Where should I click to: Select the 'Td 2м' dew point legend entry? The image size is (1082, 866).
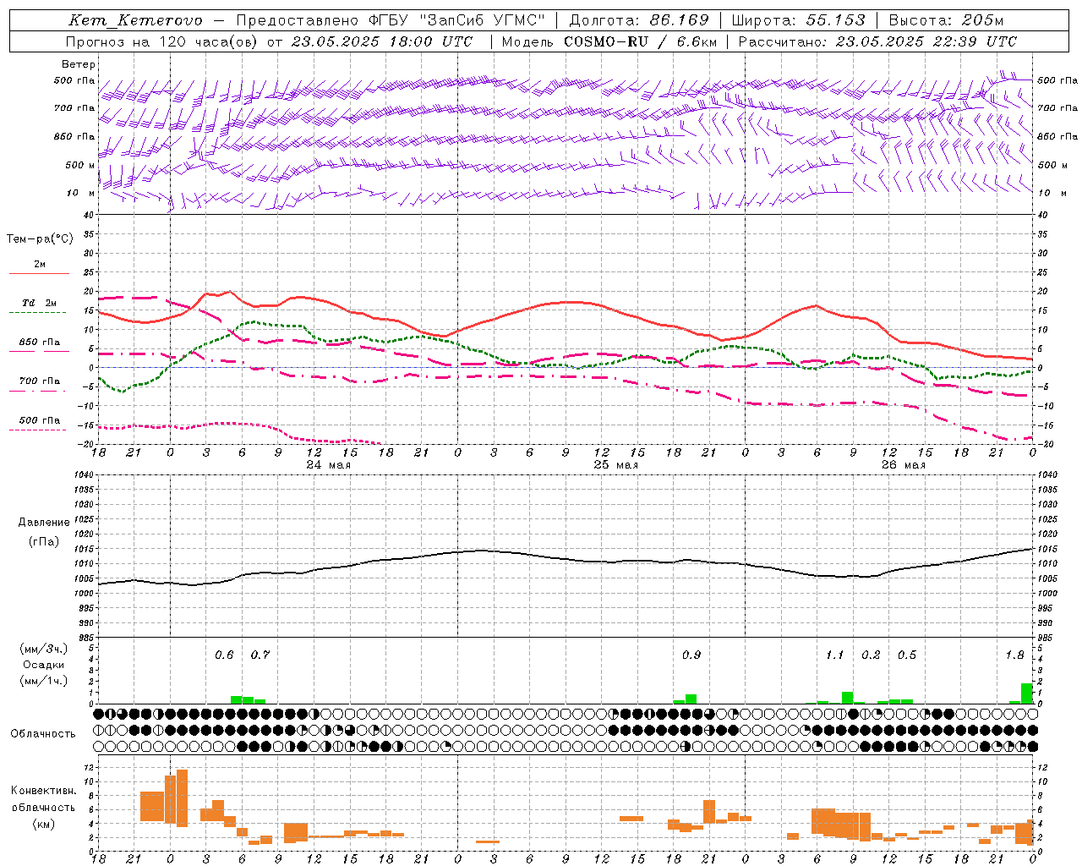[x=40, y=303]
